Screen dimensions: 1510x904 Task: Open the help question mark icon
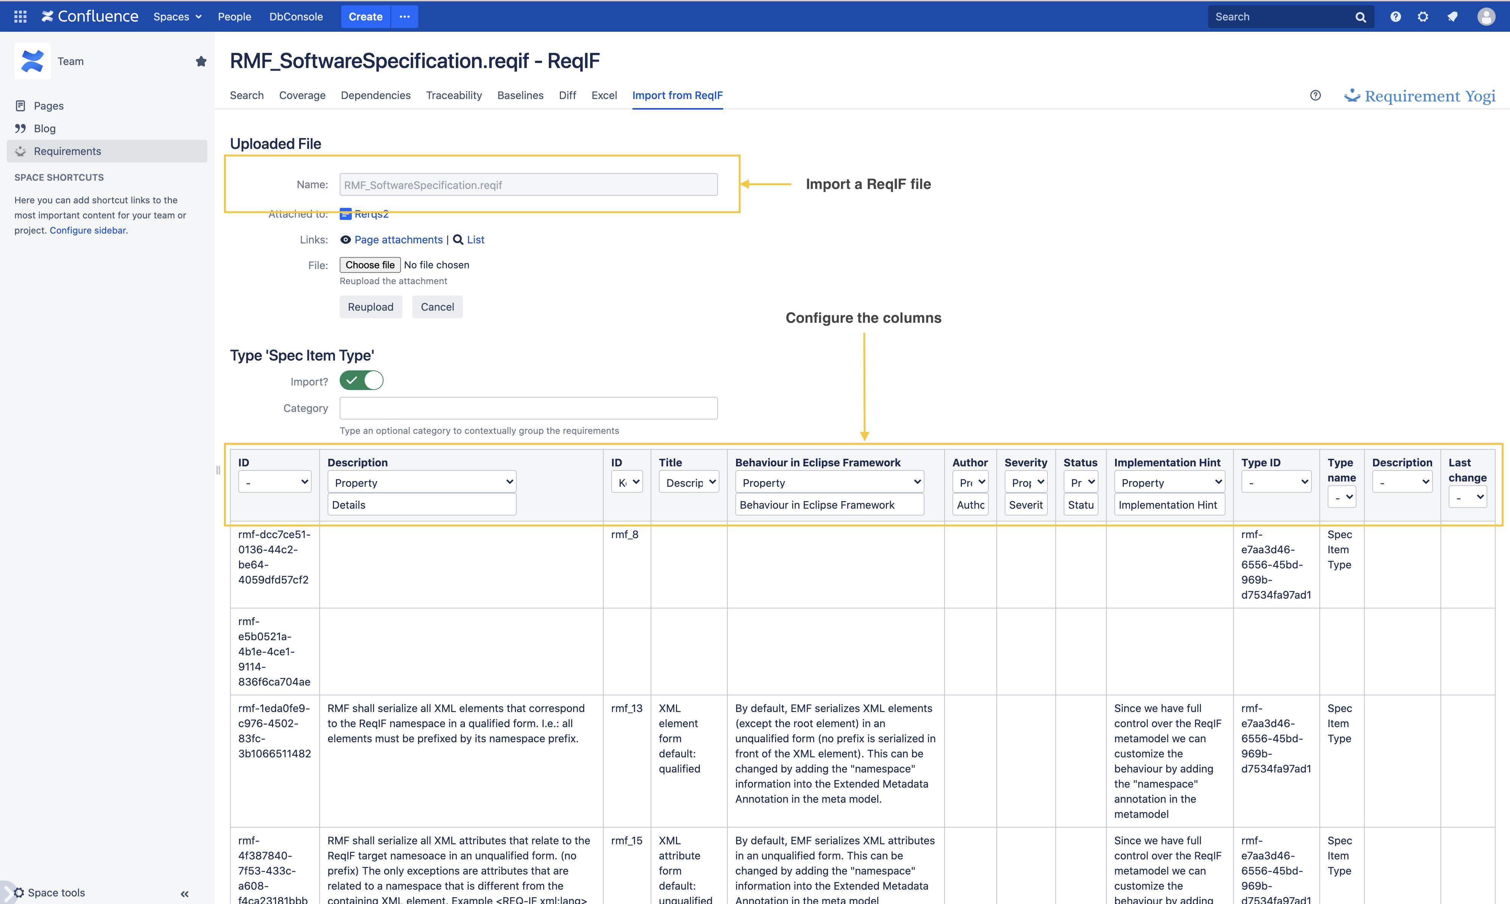tap(1395, 17)
